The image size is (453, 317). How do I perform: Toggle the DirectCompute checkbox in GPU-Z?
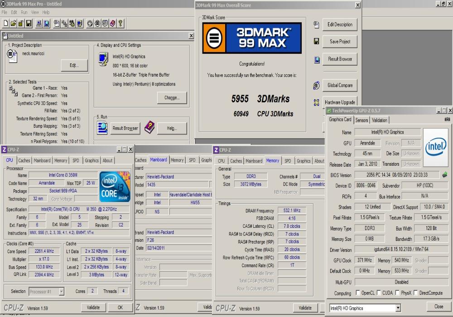tap(416, 293)
